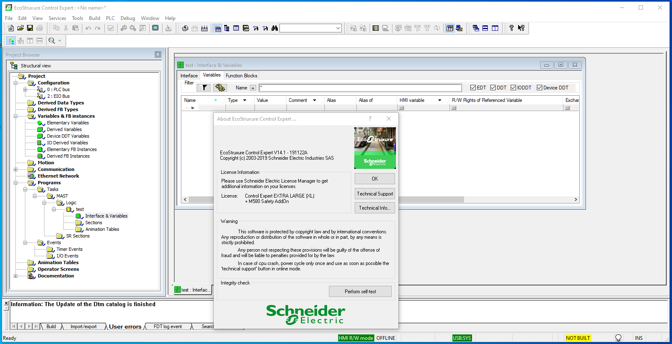The height and width of the screenshot is (344, 672).
Task: Toggle the IODDT checkbox
Action: pyautogui.click(x=513, y=87)
